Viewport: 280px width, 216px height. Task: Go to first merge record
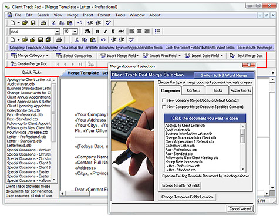click(57, 64)
